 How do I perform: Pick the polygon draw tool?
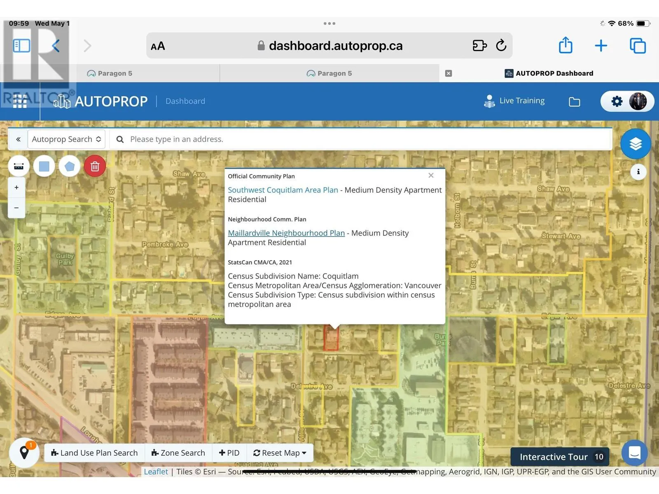[x=70, y=166]
